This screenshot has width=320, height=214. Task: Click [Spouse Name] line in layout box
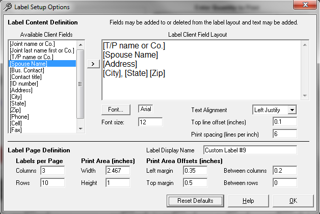[130, 55]
